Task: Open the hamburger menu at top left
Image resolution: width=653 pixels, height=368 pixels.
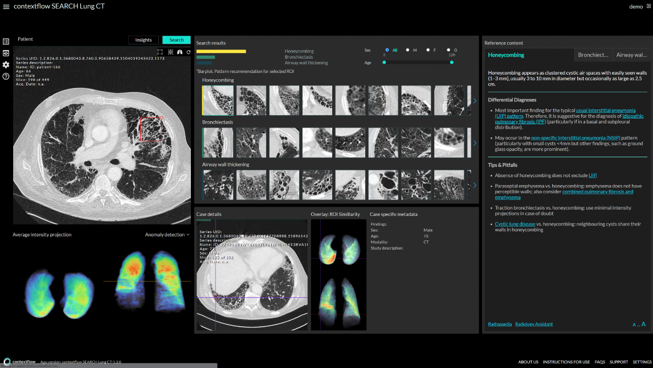Action: tap(6, 6)
